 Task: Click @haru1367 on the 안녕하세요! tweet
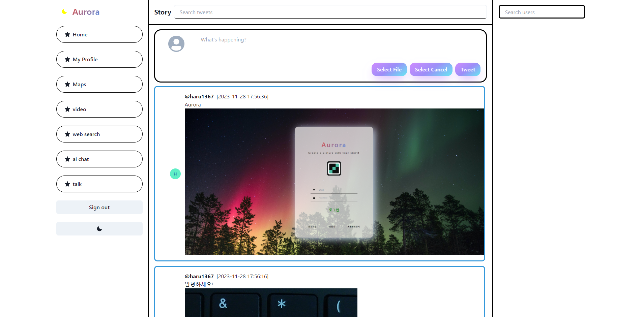(199, 276)
